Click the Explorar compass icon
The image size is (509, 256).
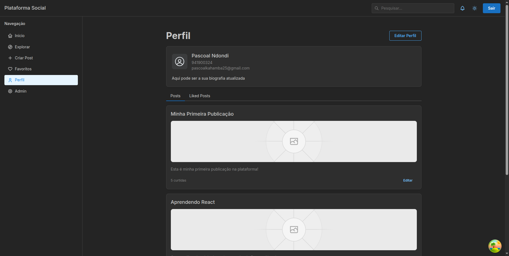(x=10, y=47)
